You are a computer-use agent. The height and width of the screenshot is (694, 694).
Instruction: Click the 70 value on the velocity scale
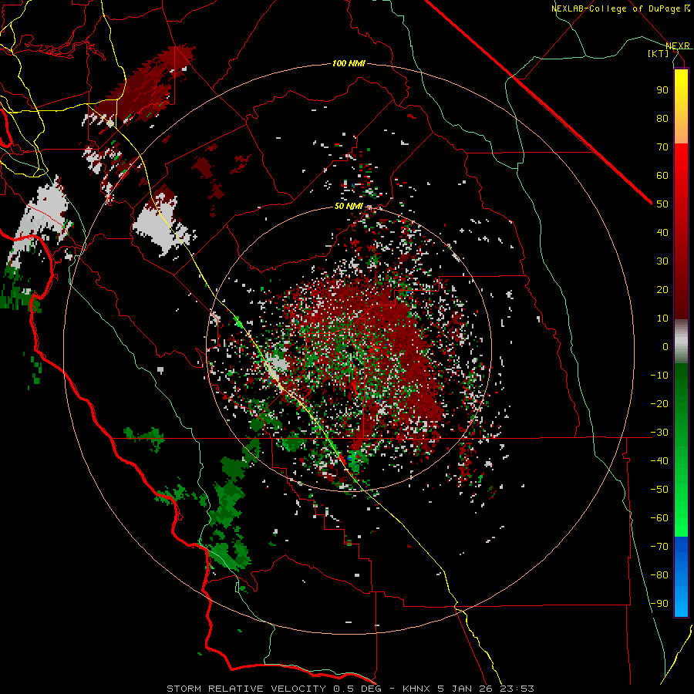(662, 147)
